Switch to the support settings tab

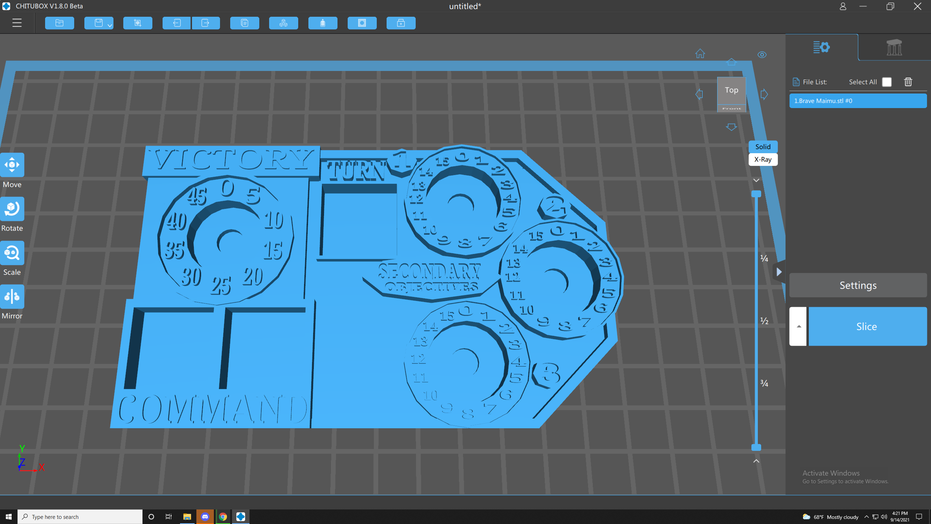click(x=894, y=47)
